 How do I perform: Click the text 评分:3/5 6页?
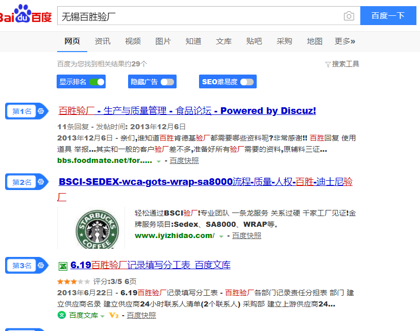click(x=115, y=281)
